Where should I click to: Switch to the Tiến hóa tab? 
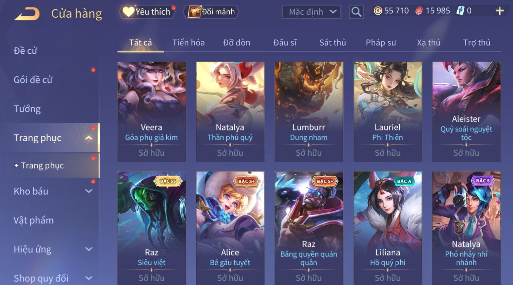coord(188,42)
